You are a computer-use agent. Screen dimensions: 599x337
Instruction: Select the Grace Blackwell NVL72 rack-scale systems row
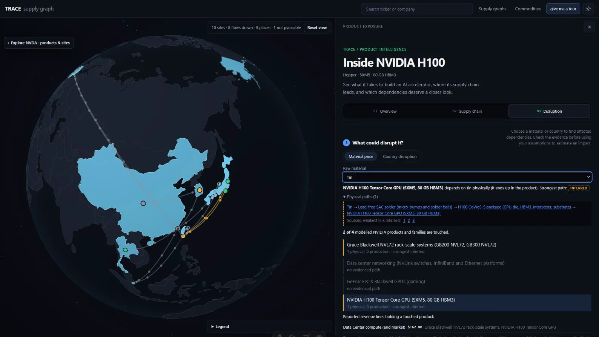(x=467, y=248)
